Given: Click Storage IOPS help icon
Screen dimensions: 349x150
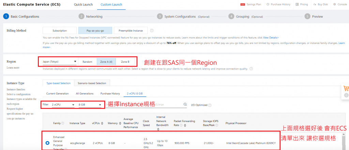Looking at the screenshot, I should [x=216, y=125].
